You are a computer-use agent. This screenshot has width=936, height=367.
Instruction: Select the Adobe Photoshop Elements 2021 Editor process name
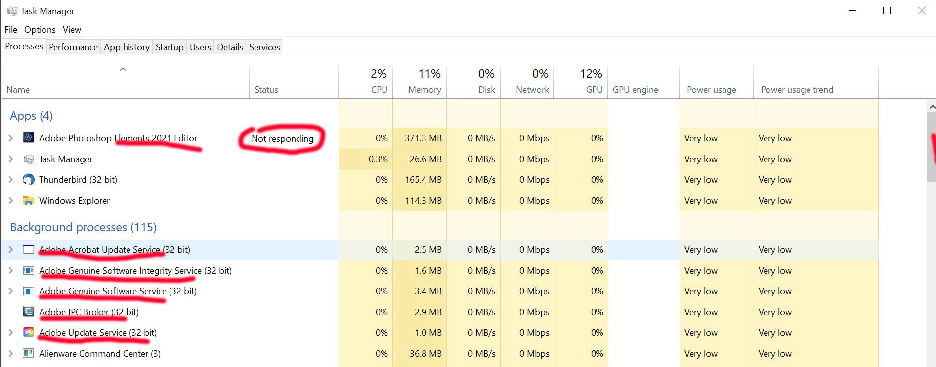click(x=118, y=138)
